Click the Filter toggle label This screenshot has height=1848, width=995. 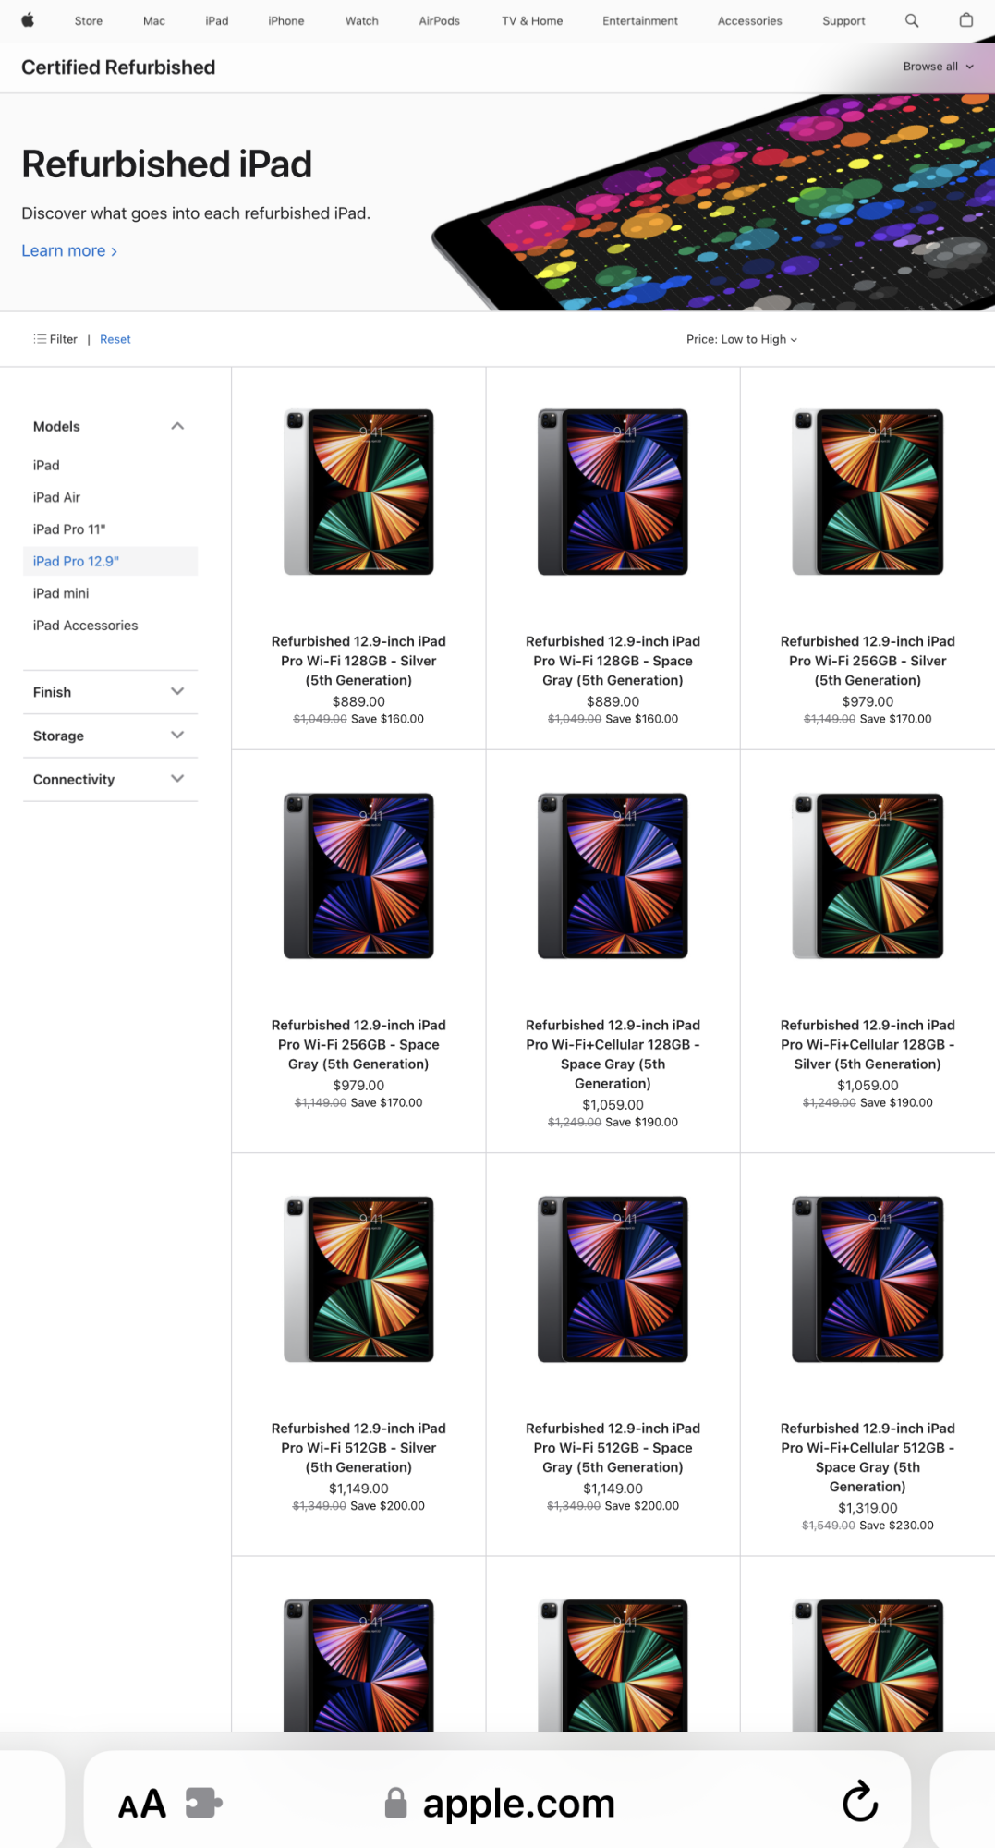64,339
